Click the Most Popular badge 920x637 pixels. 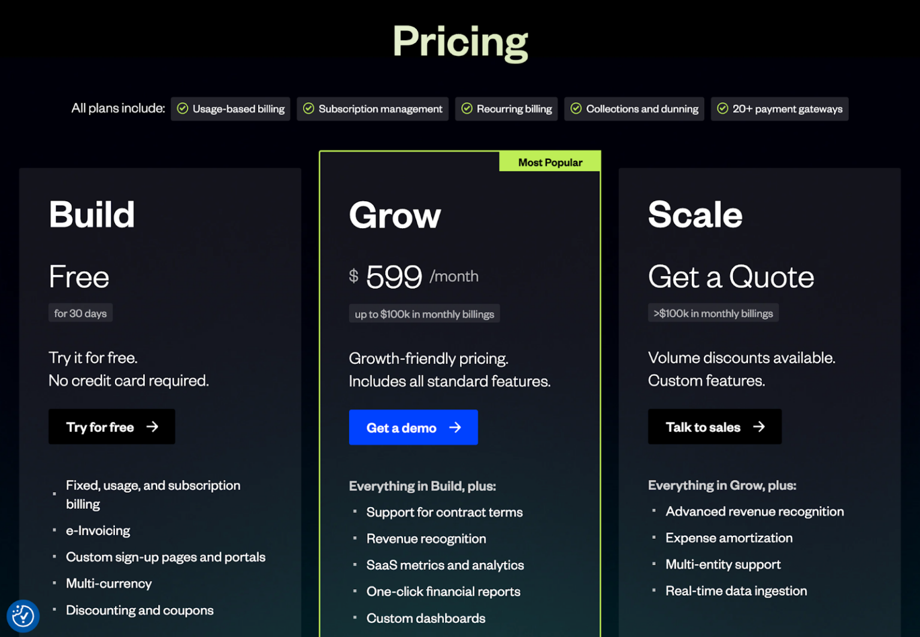550,162
